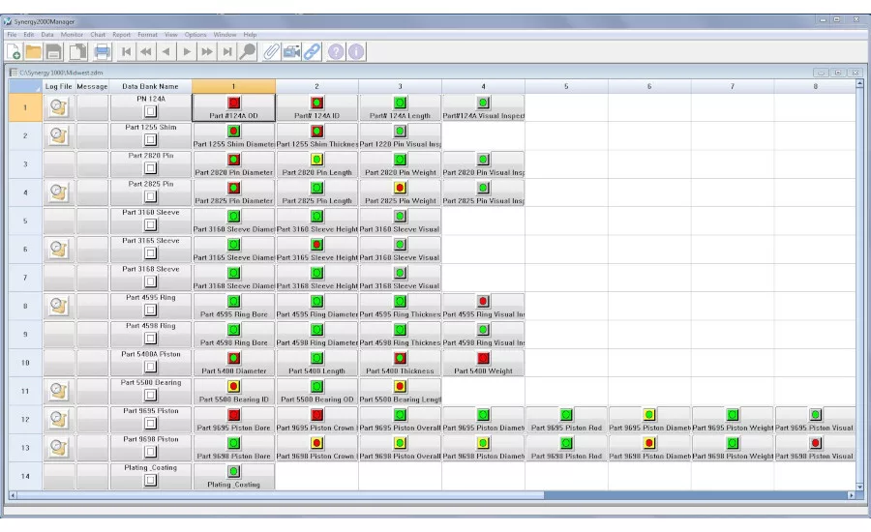Viewport: 871px width, 532px height.
Task: Open the log file icon for row 1
Action: (59, 107)
